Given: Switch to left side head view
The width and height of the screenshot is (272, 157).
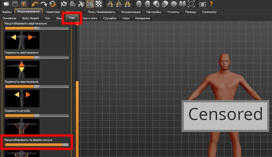Looking at the screenshot, I should tap(156, 4).
